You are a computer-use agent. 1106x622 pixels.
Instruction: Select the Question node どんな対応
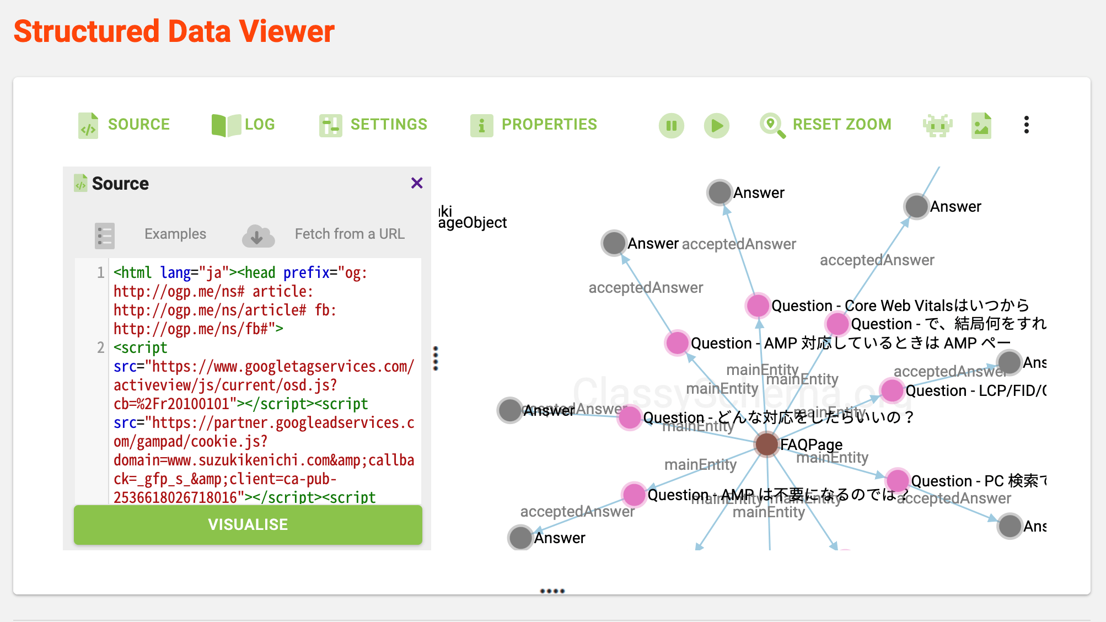point(630,417)
